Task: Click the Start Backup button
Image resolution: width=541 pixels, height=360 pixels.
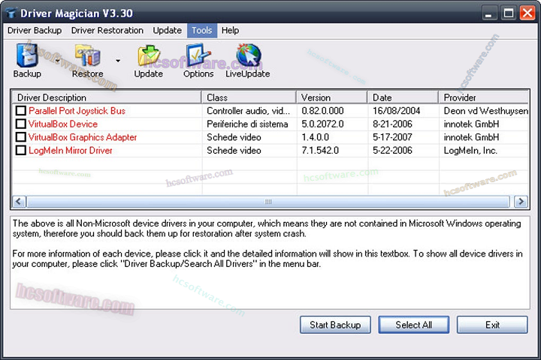Action: [x=335, y=325]
